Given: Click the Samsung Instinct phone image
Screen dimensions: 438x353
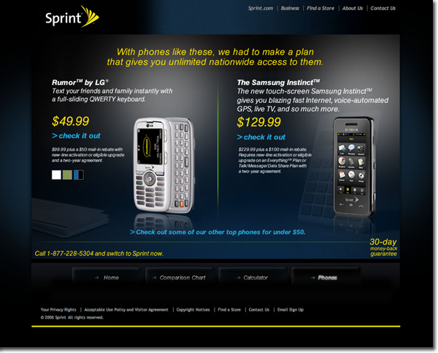Looking at the screenshot, I should click(354, 167).
